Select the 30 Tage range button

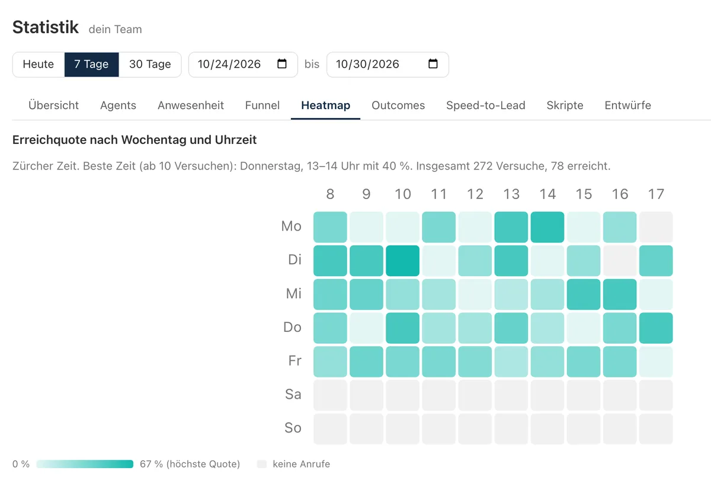tap(150, 65)
